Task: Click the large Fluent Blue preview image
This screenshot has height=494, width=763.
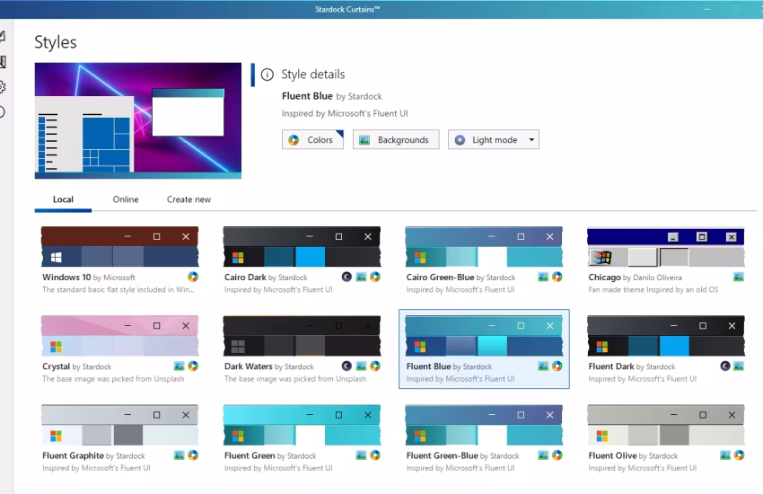Action: tap(138, 120)
